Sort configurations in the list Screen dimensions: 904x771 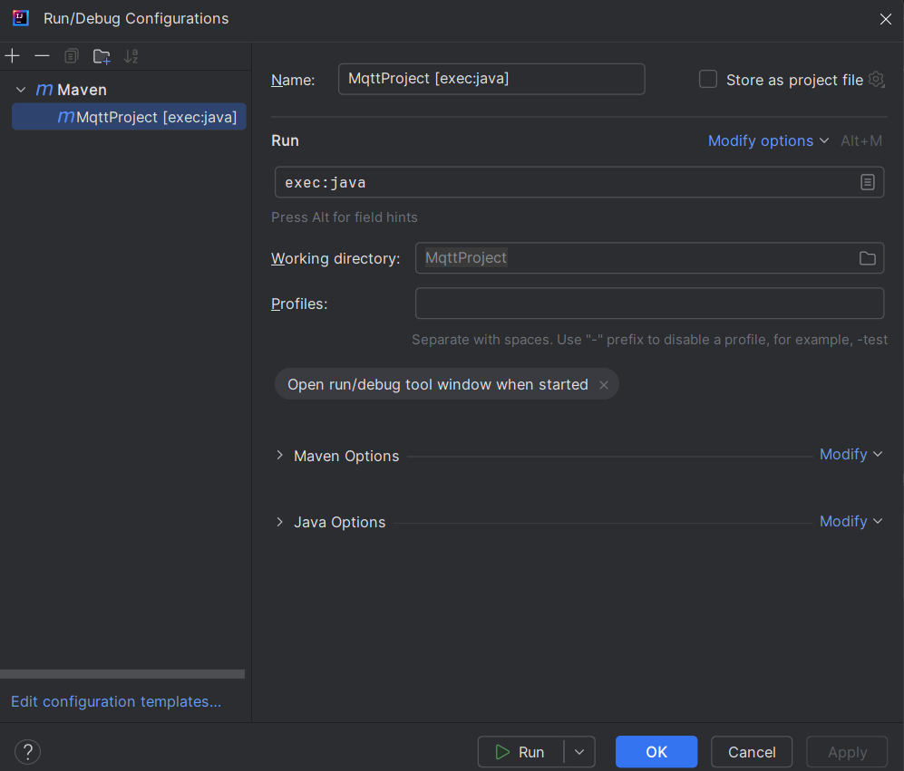click(x=130, y=55)
